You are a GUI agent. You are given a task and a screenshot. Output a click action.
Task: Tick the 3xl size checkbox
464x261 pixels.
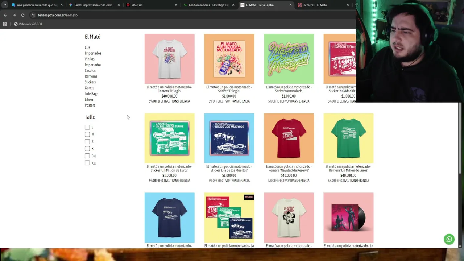(x=87, y=156)
